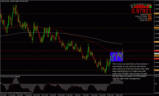Click the 18 Oct 2010 date label

[x=36, y=95]
